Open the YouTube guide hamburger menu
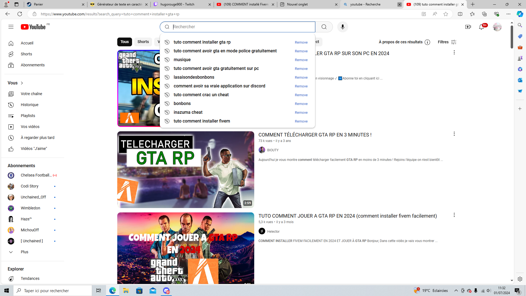This screenshot has width=526, height=296. (11, 27)
